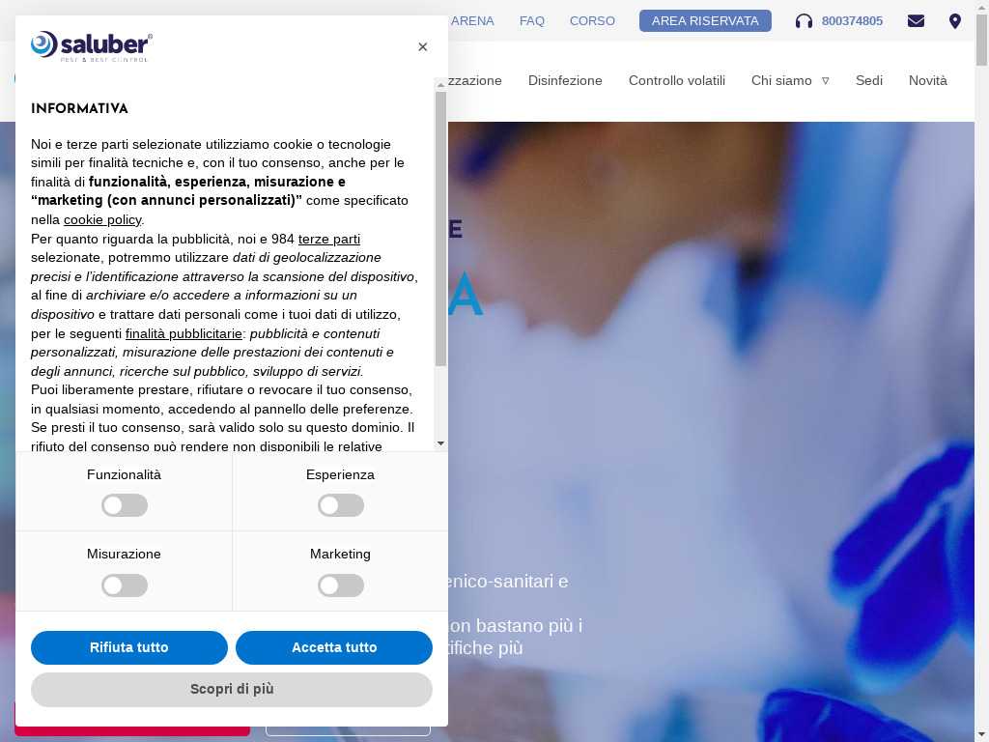This screenshot has height=742, width=989.
Task: Click the headphones support icon
Action: [x=804, y=21]
